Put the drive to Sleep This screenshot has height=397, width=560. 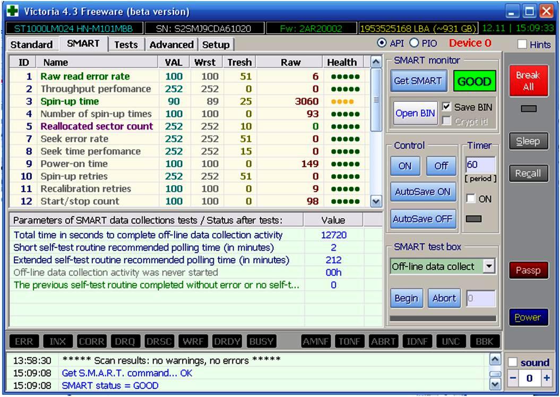(529, 141)
